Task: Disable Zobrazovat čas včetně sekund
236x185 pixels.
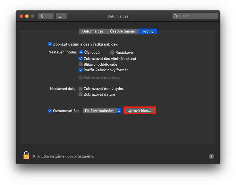Action: [81, 59]
